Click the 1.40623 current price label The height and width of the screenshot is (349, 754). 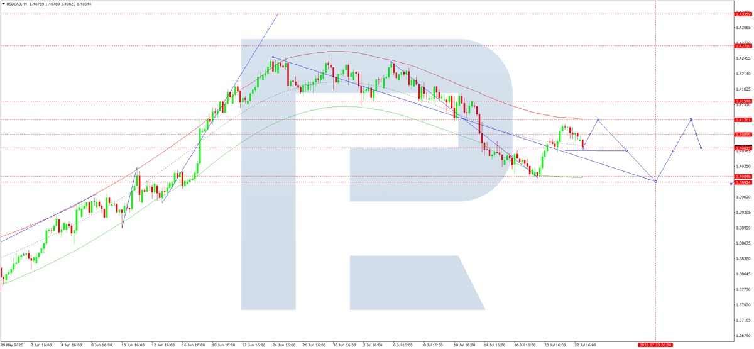pyautogui.click(x=744, y=148)
